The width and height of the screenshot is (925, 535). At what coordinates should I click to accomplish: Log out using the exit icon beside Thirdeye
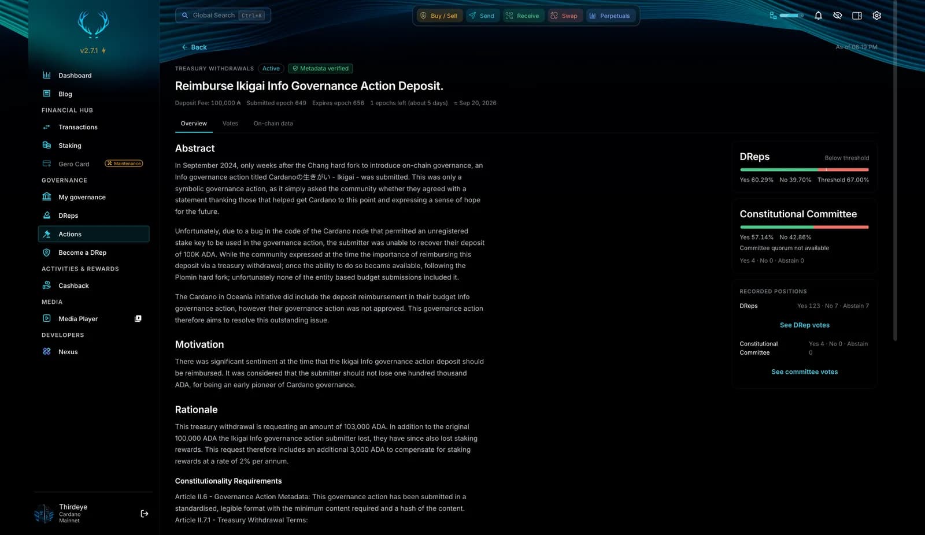[145, 514]
